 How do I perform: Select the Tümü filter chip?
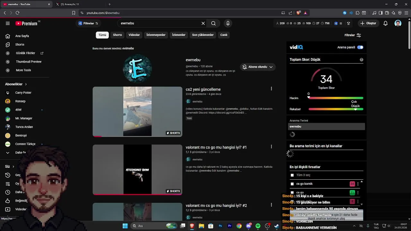(x=102, y=35)
